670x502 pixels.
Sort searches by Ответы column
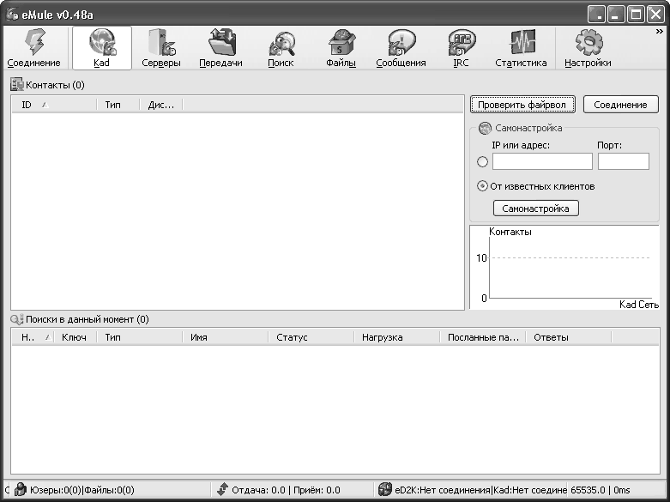[x=569, y=337]
